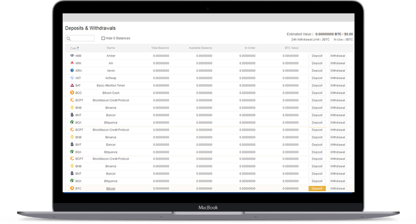Select the 'Amber' name cell

click(111, 56)
